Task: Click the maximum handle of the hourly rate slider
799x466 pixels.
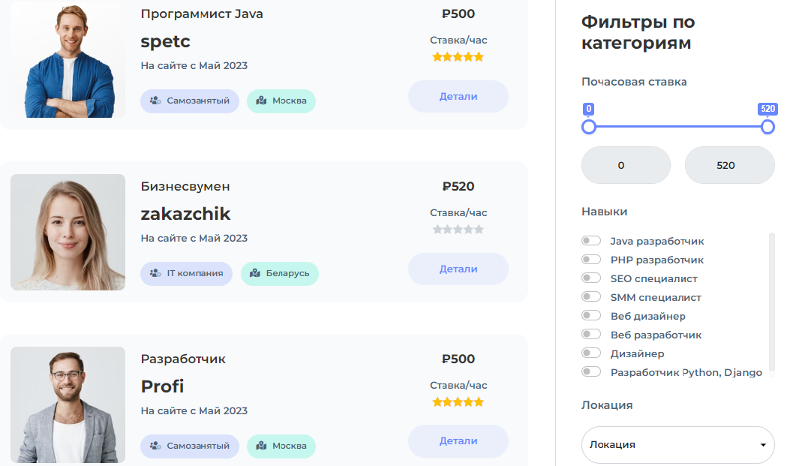Action: (767, 127)
